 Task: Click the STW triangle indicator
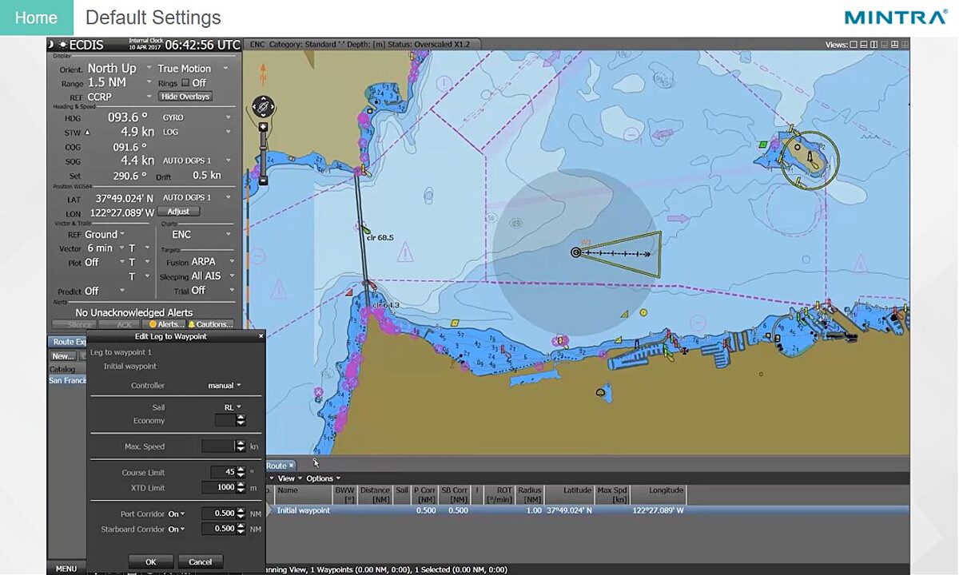(x=87, y=133)
